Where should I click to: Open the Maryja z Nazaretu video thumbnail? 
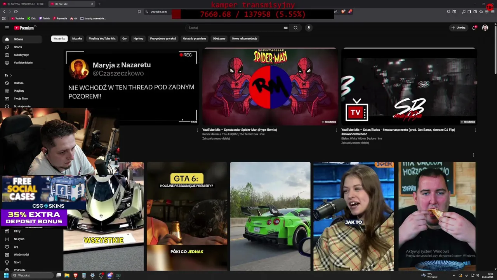coord(131,86)
